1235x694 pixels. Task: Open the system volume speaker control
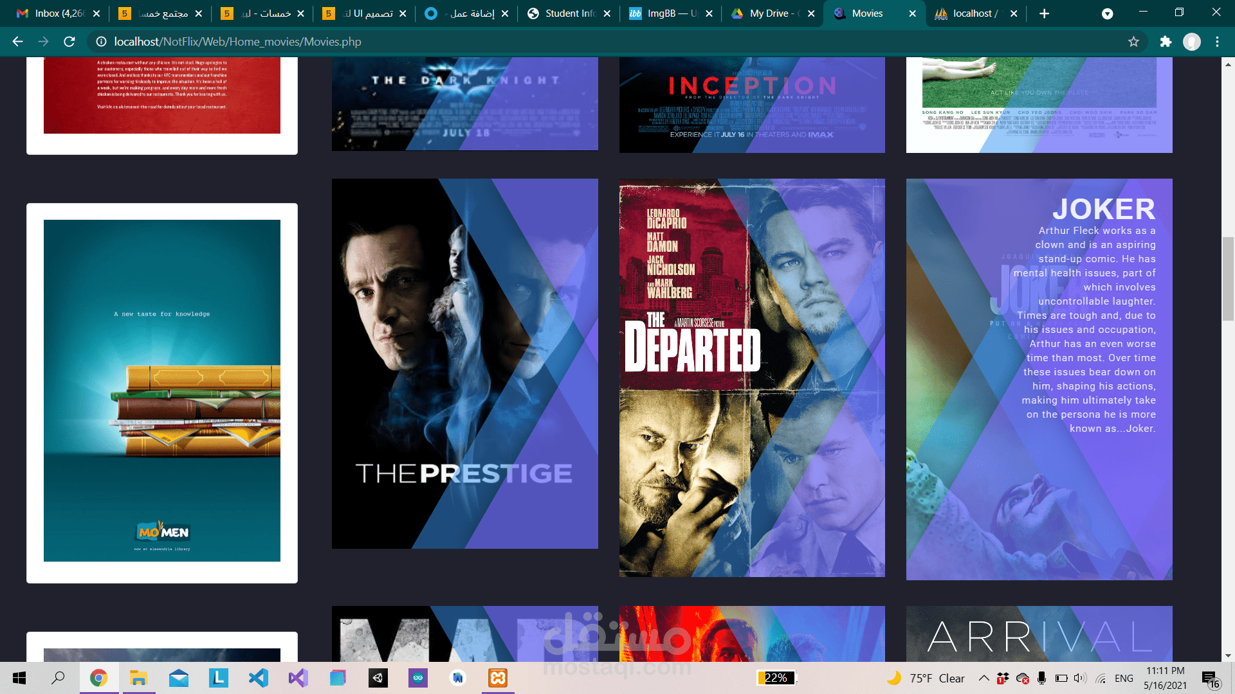coord(1079,678)
